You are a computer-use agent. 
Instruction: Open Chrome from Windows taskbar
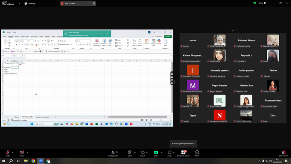pyautogui.click(x=33, y=161)
